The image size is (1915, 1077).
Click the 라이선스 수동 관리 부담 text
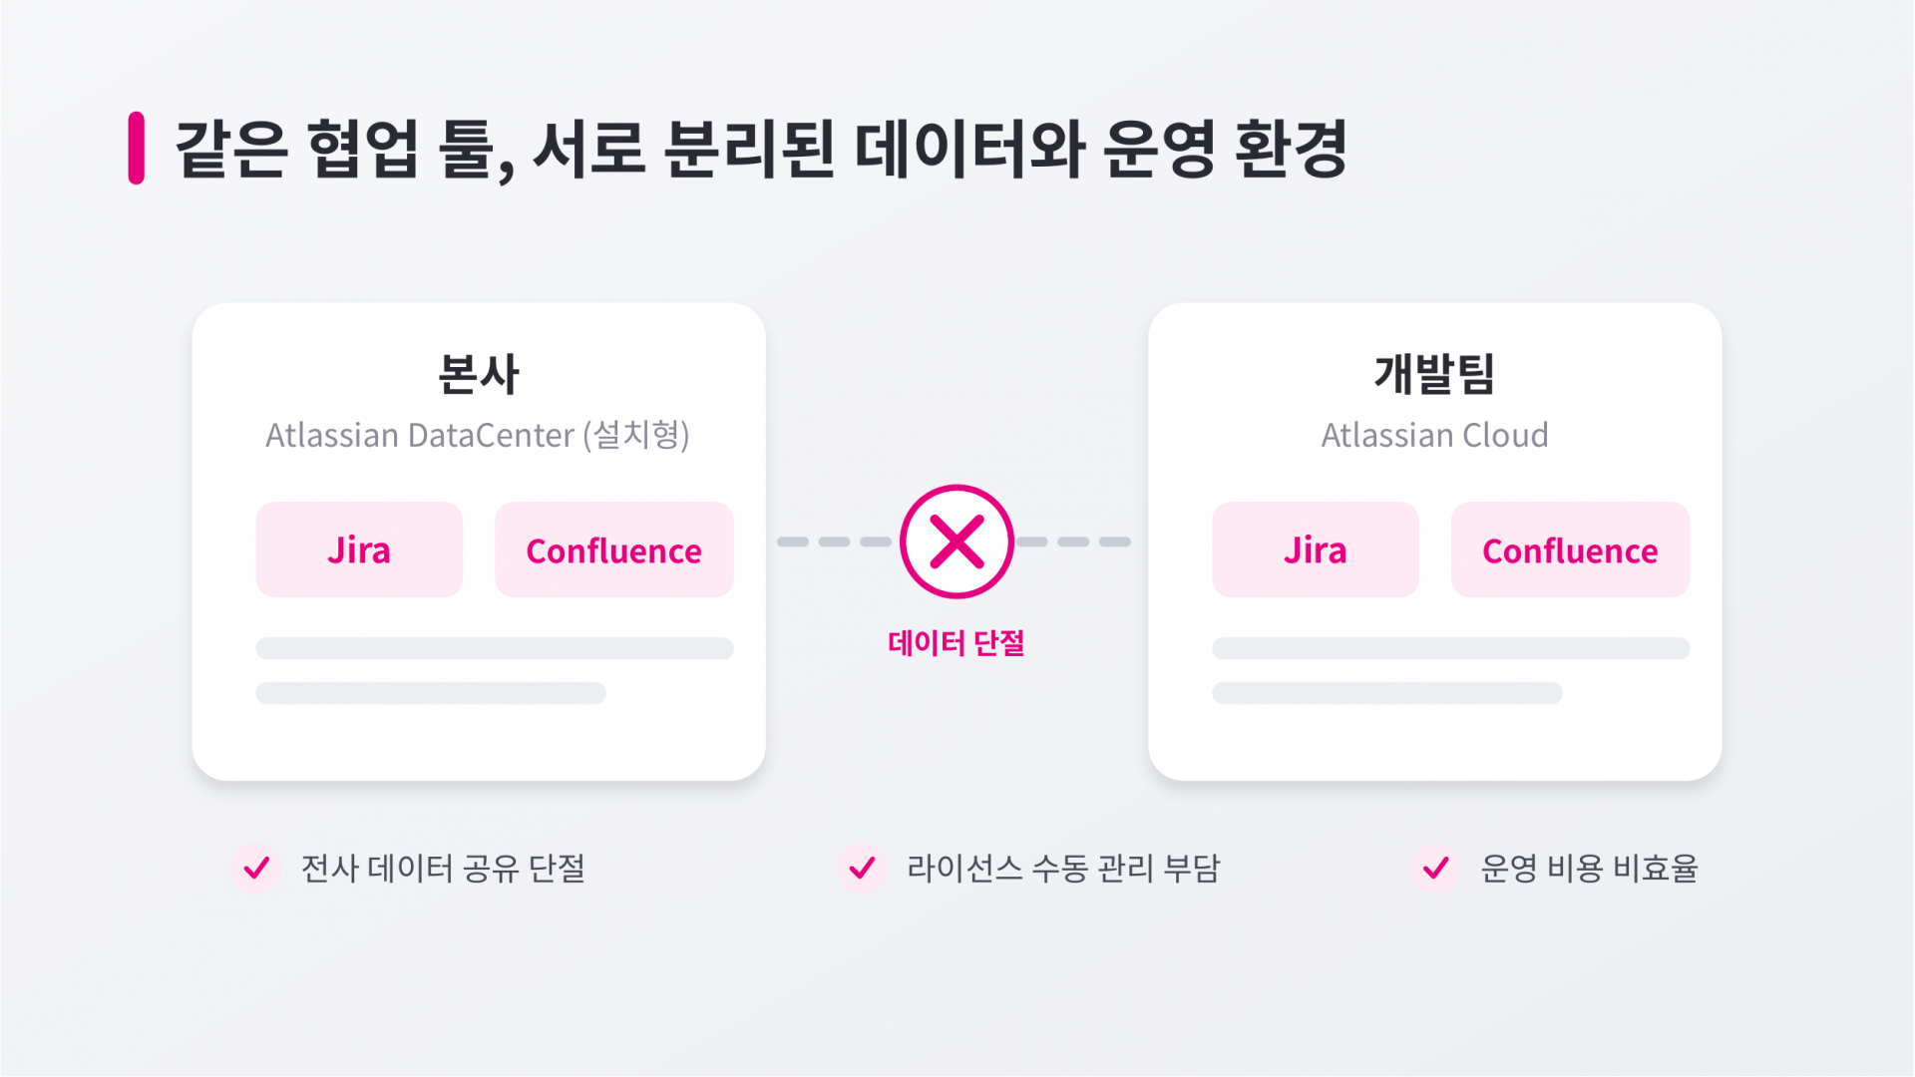1063,868
